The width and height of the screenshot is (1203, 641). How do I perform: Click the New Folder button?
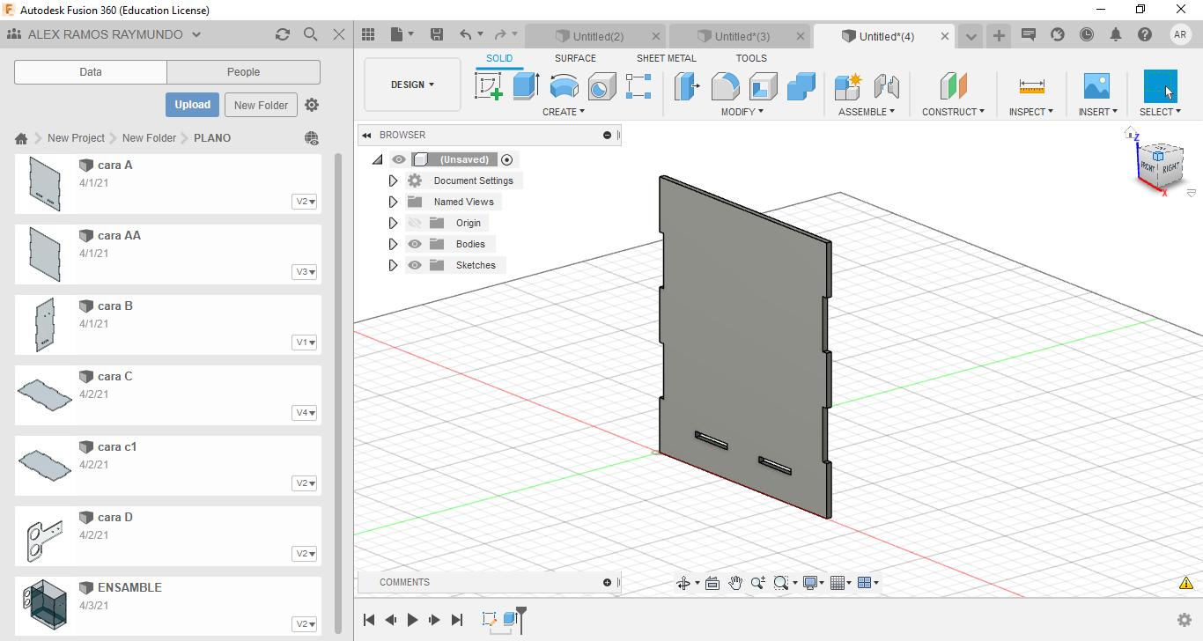262,105
